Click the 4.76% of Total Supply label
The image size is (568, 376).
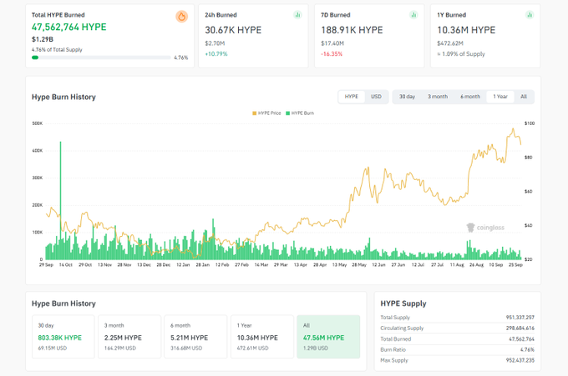(x=57, y=49)
